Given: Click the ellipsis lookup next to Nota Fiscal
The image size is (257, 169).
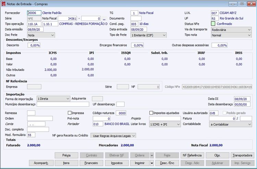Looking at the screenshot, I should coord(104,18).
